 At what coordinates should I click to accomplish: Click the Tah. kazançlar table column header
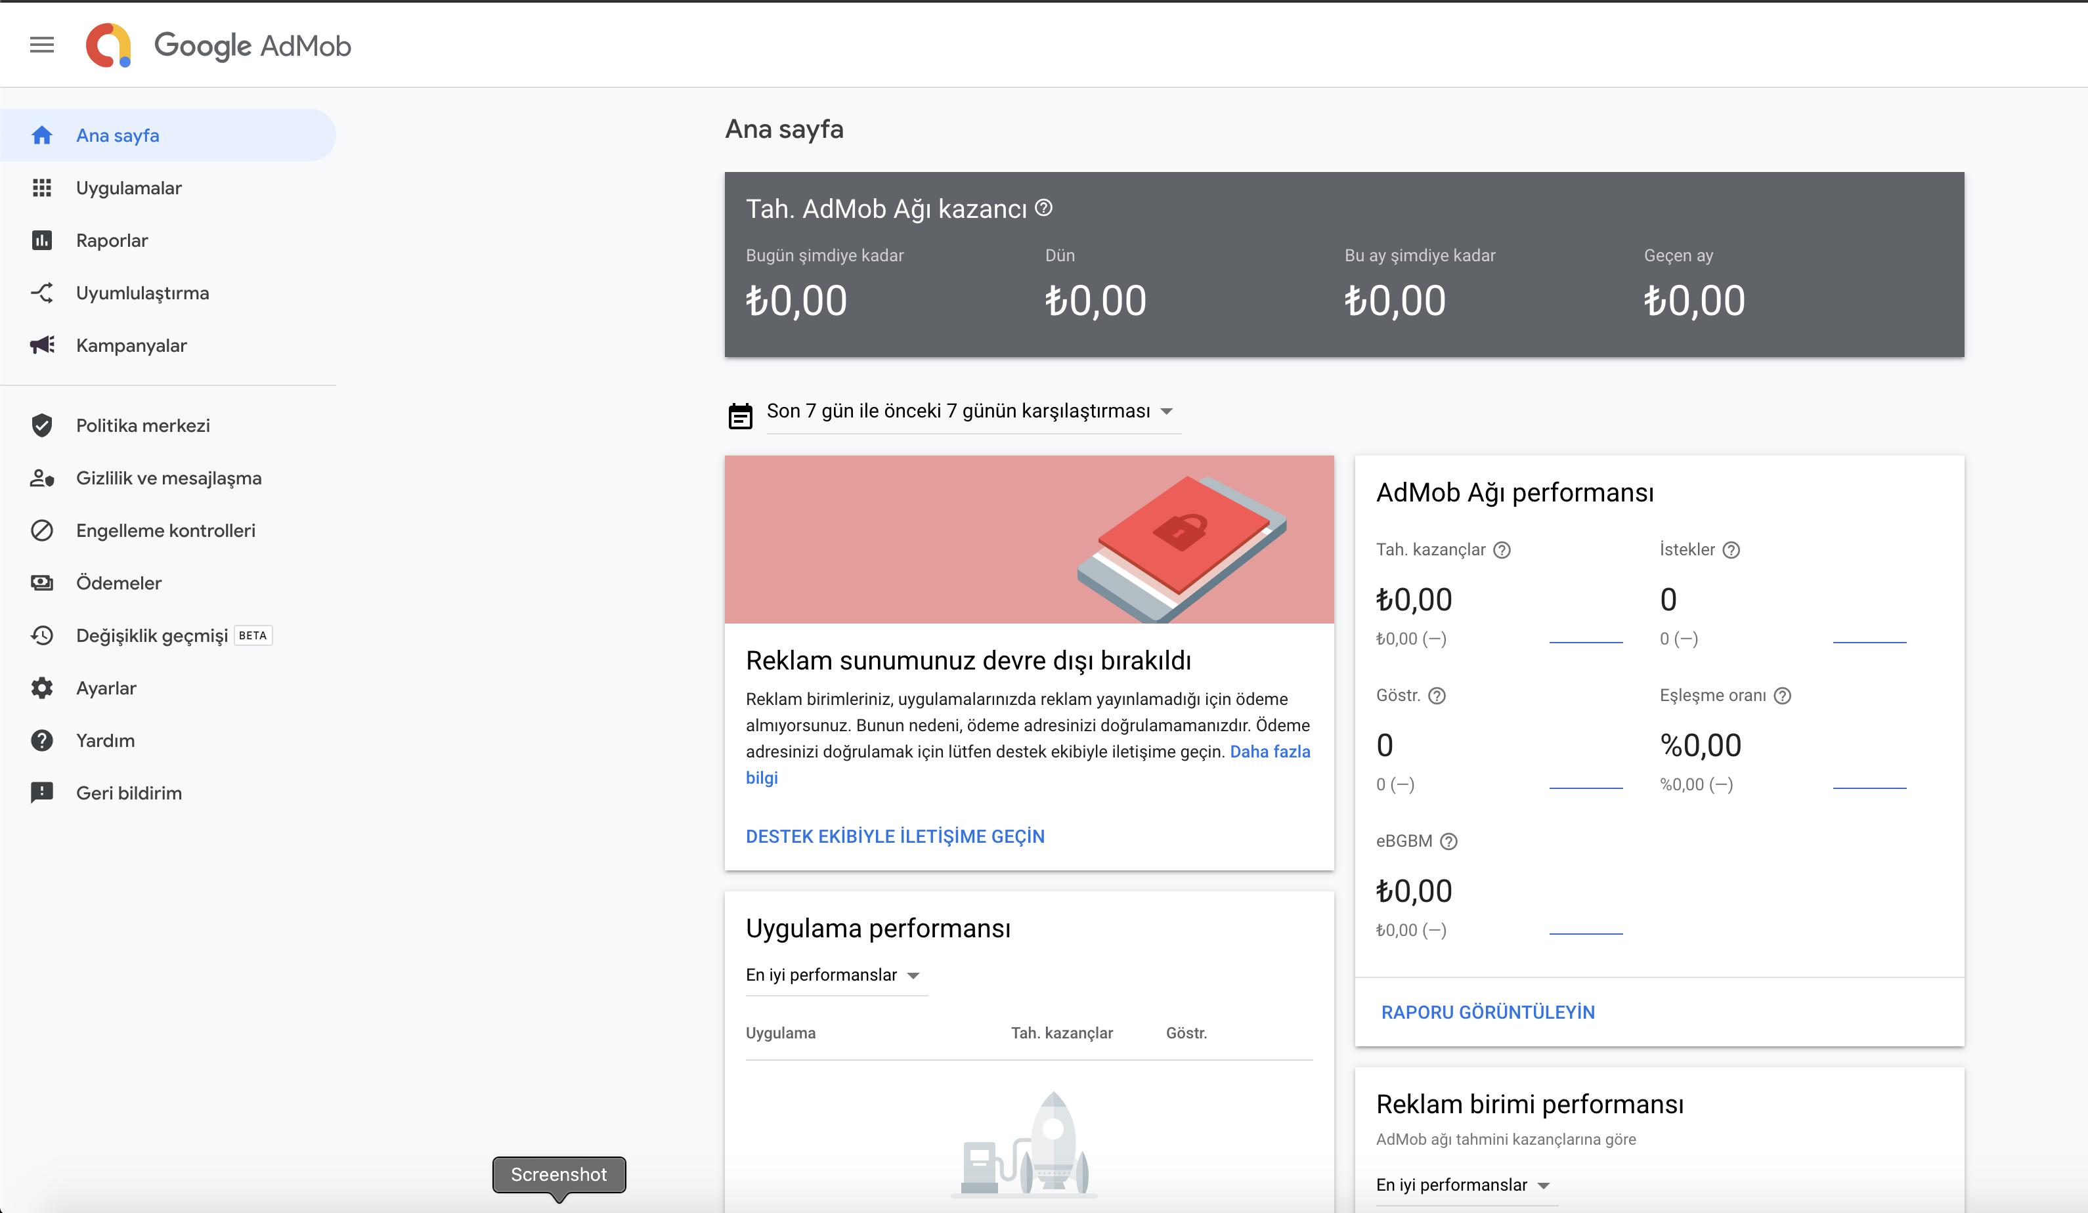[1061, 1033]
